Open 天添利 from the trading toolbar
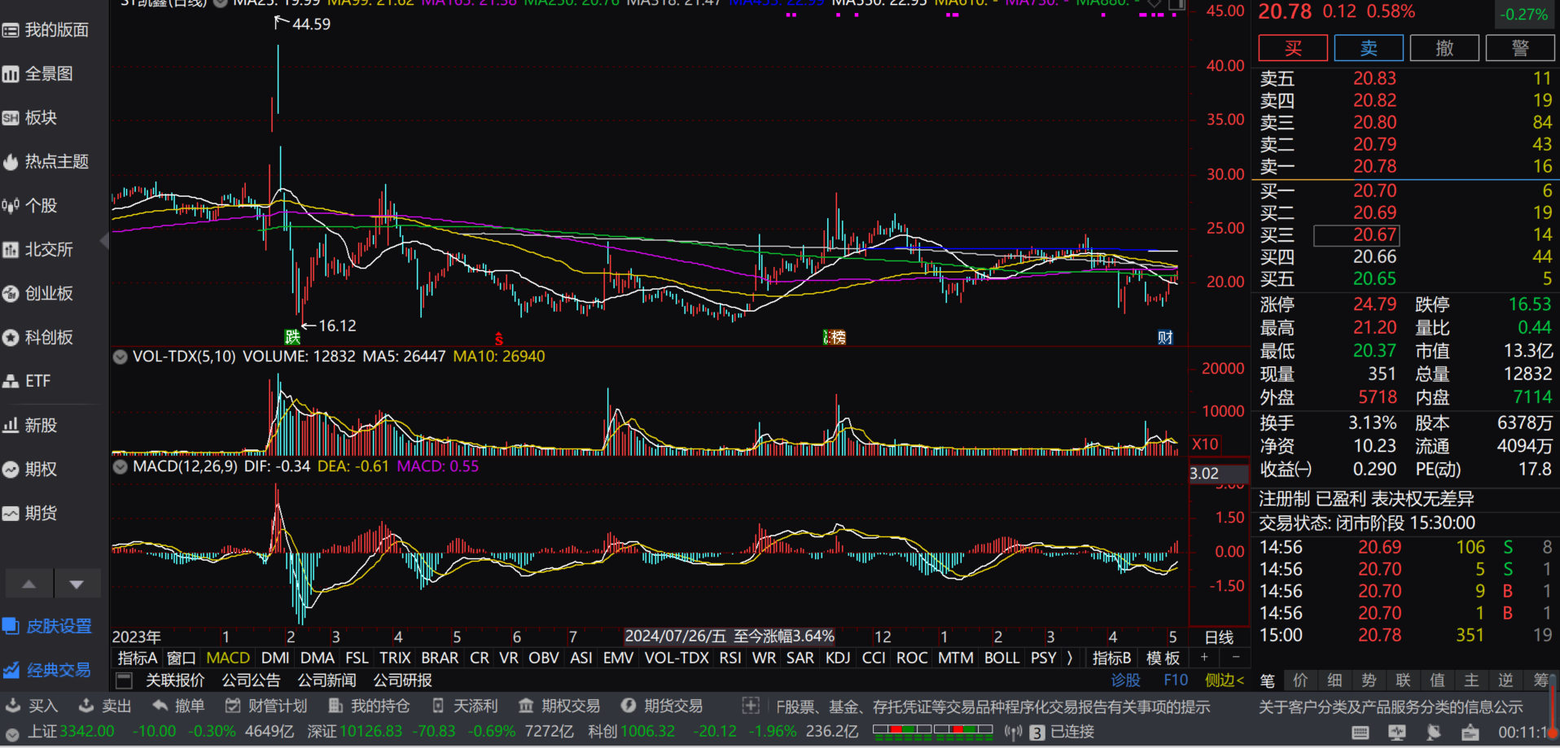The image size is (1560, 748). 465,706
